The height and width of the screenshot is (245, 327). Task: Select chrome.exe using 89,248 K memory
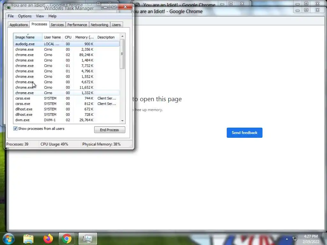click(66, 55)
